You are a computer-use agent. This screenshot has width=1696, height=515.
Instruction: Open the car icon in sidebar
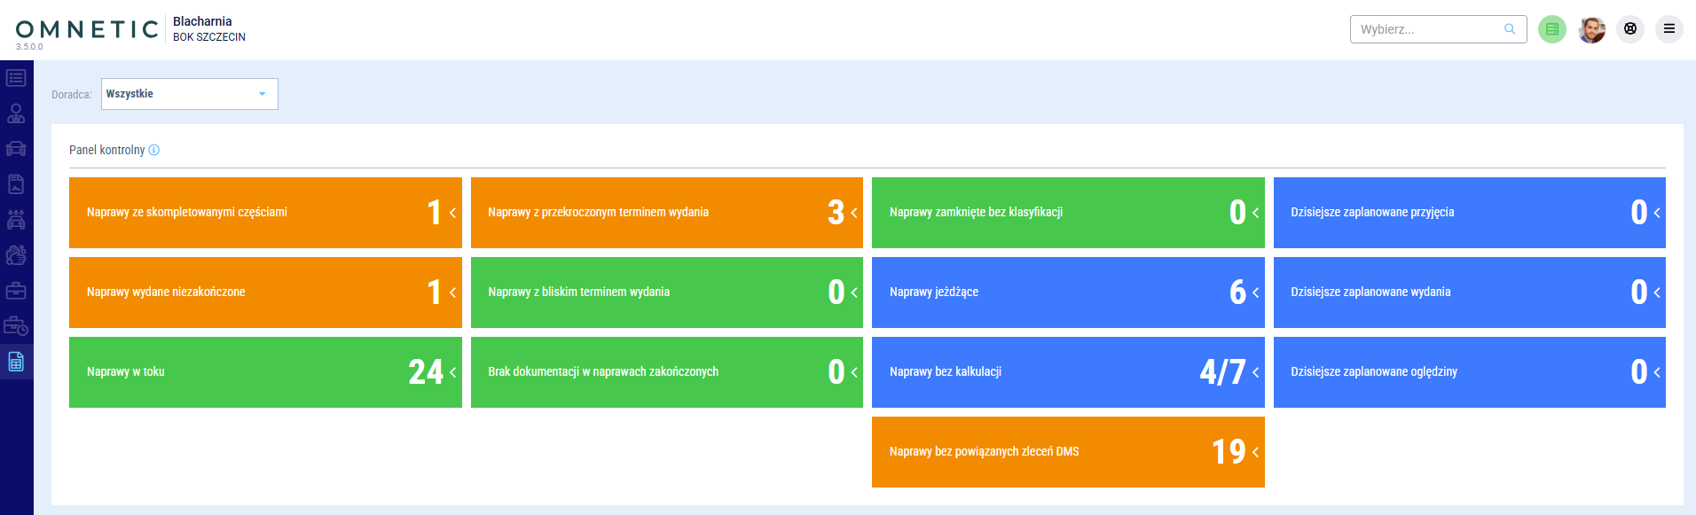16,149
